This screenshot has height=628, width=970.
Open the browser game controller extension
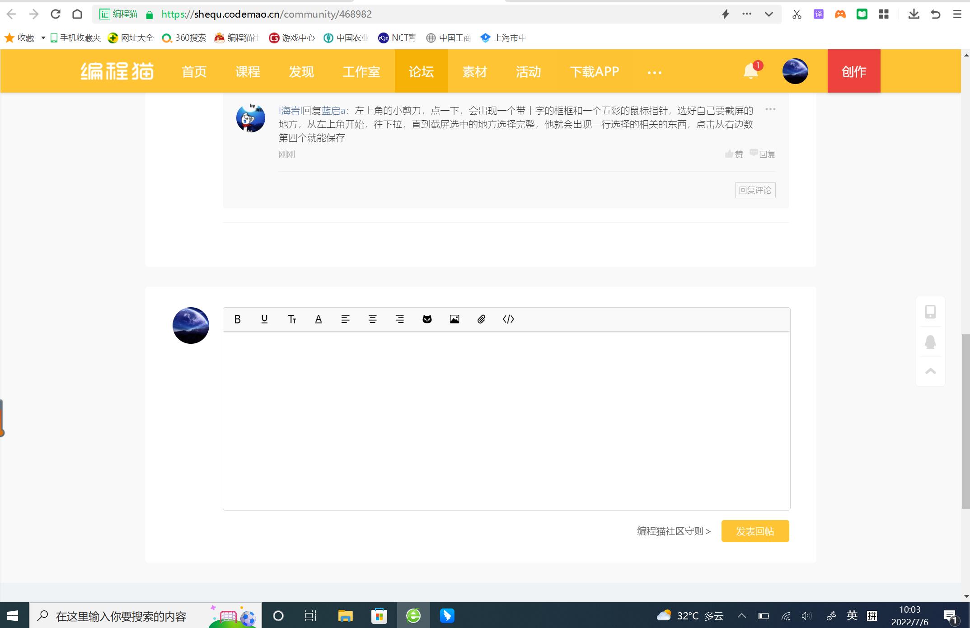[x=840, y=14]
